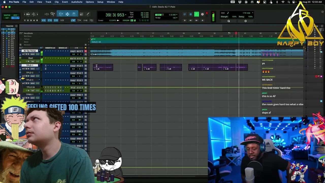The height and width of the screenshot is (183, 325).
Task: Toggle Link Timeline and Edit Selection
Action: point(50,20)
